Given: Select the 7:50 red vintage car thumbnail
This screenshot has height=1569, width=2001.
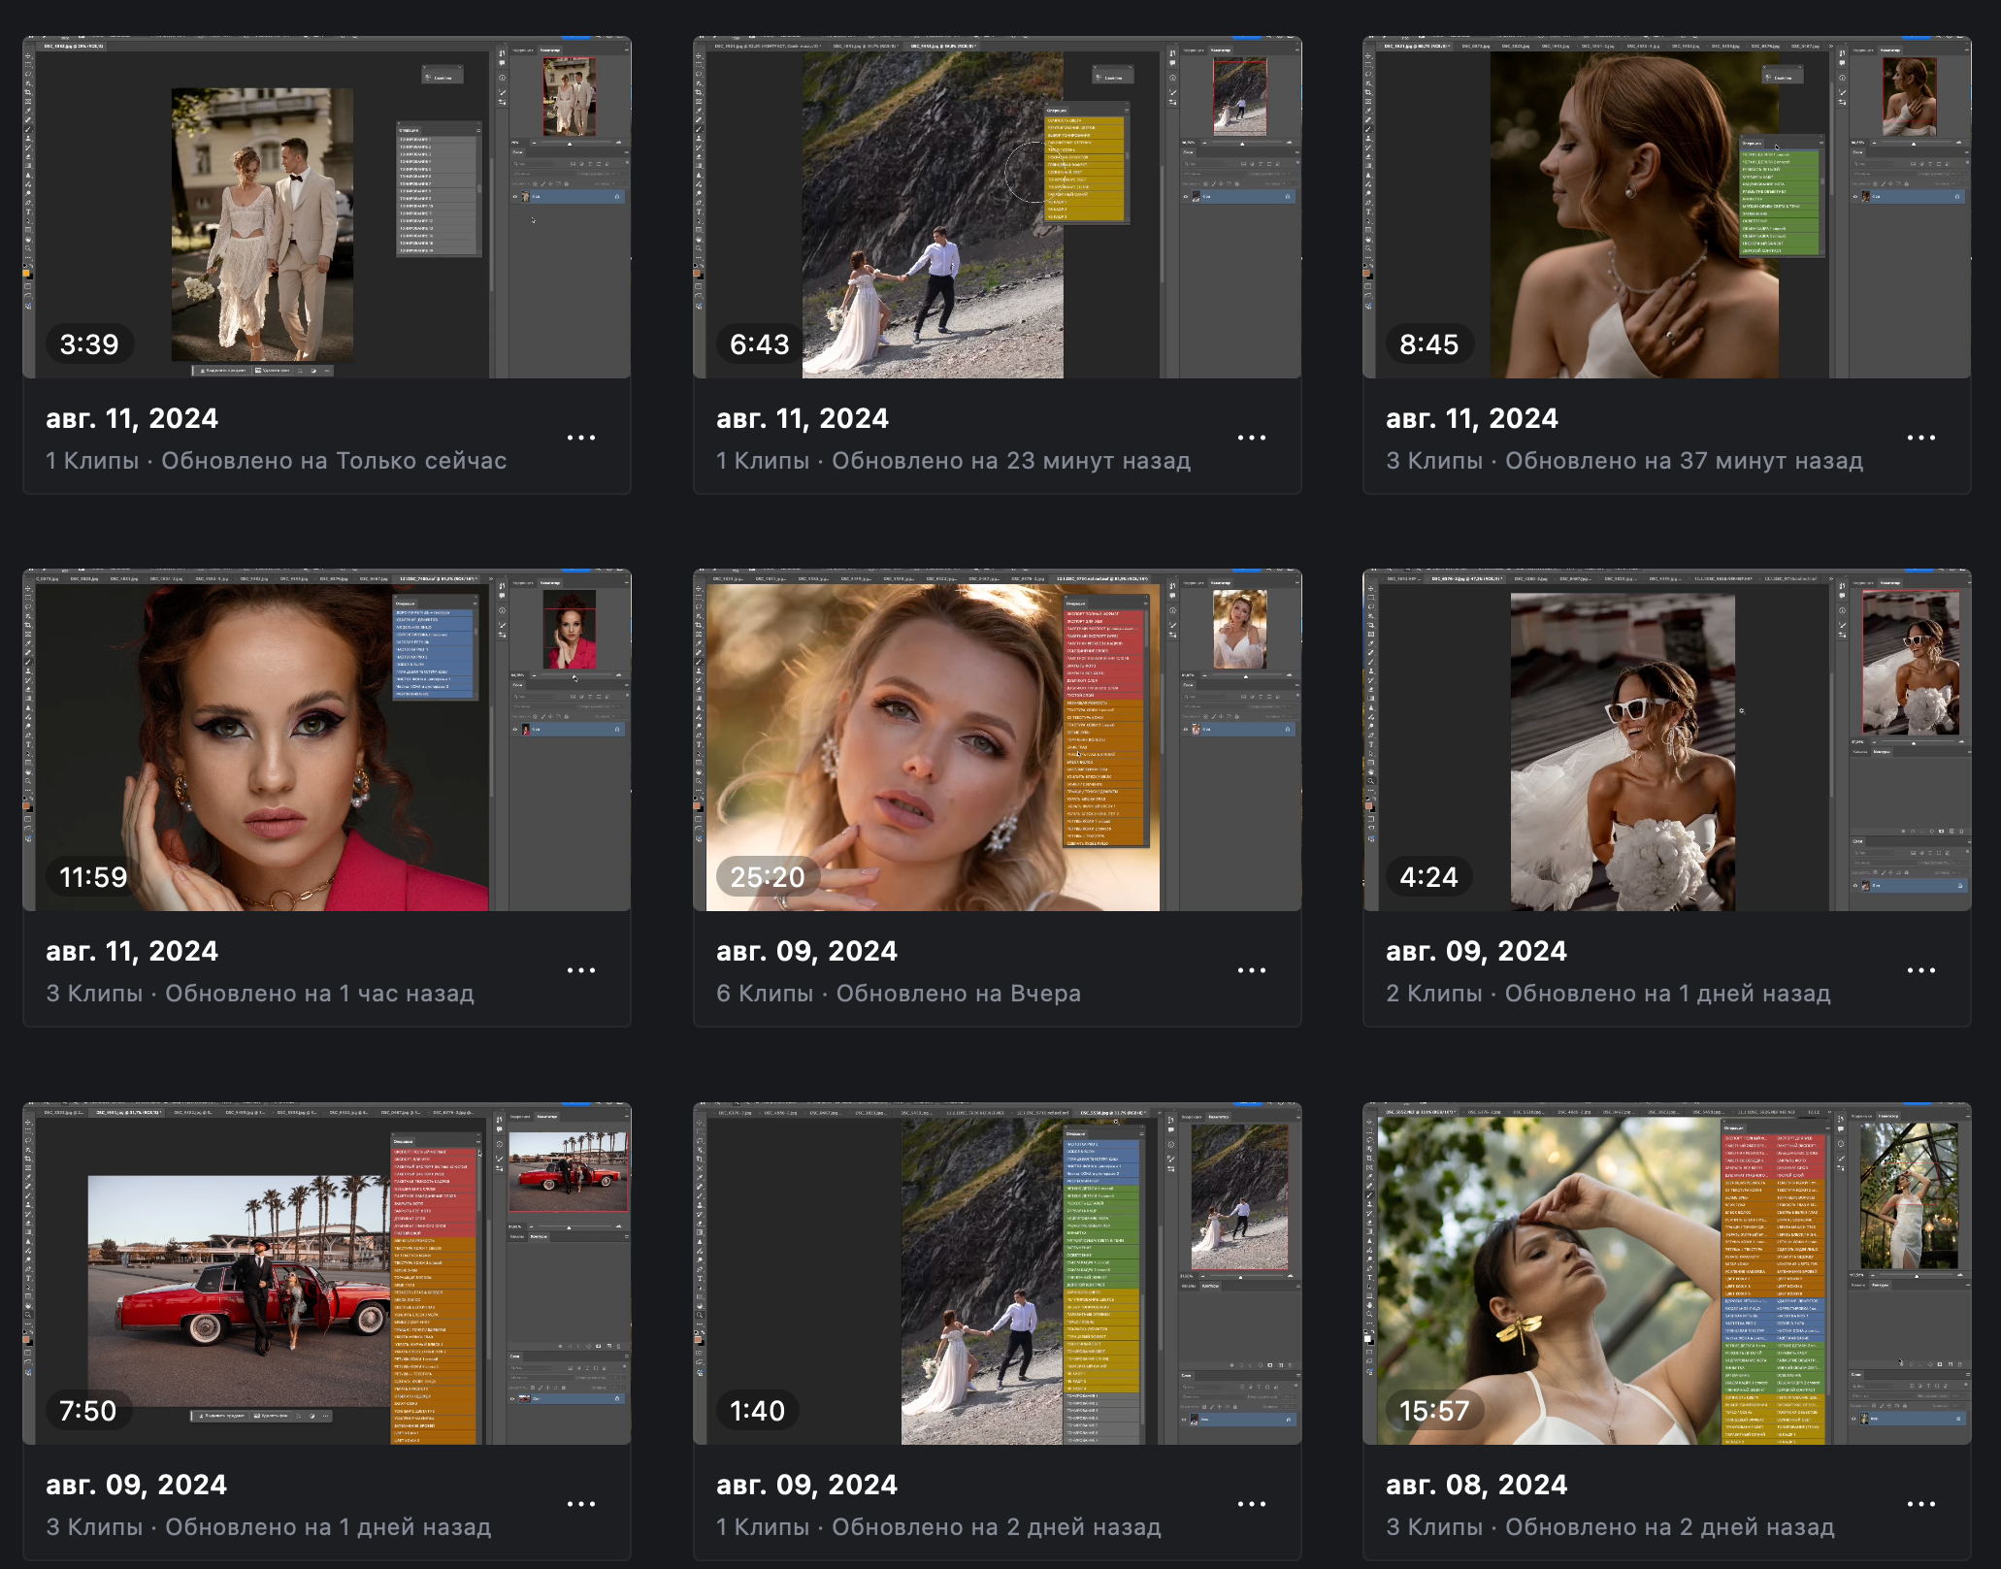Looking at the screenshot, I should click(326, 1274).
